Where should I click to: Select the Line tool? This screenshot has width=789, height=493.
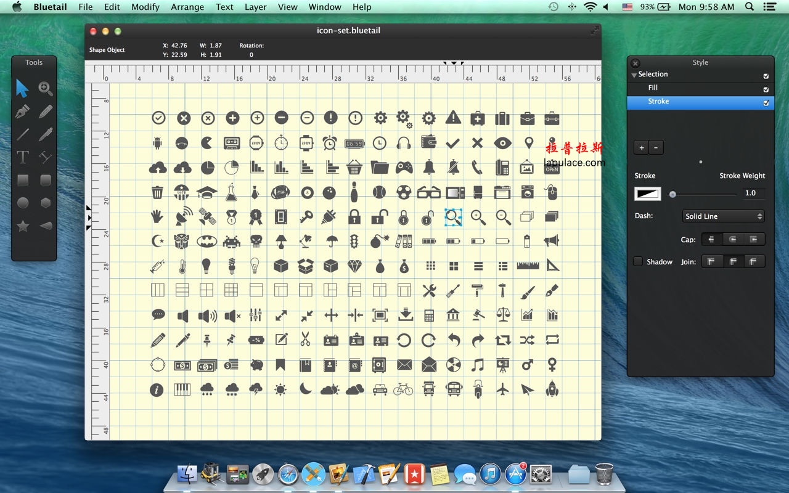[x=23, y=134]
